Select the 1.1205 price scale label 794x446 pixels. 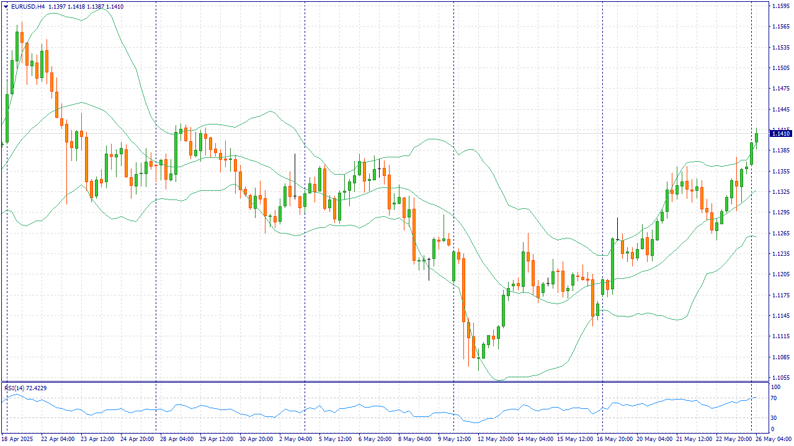tap(780, 274)
